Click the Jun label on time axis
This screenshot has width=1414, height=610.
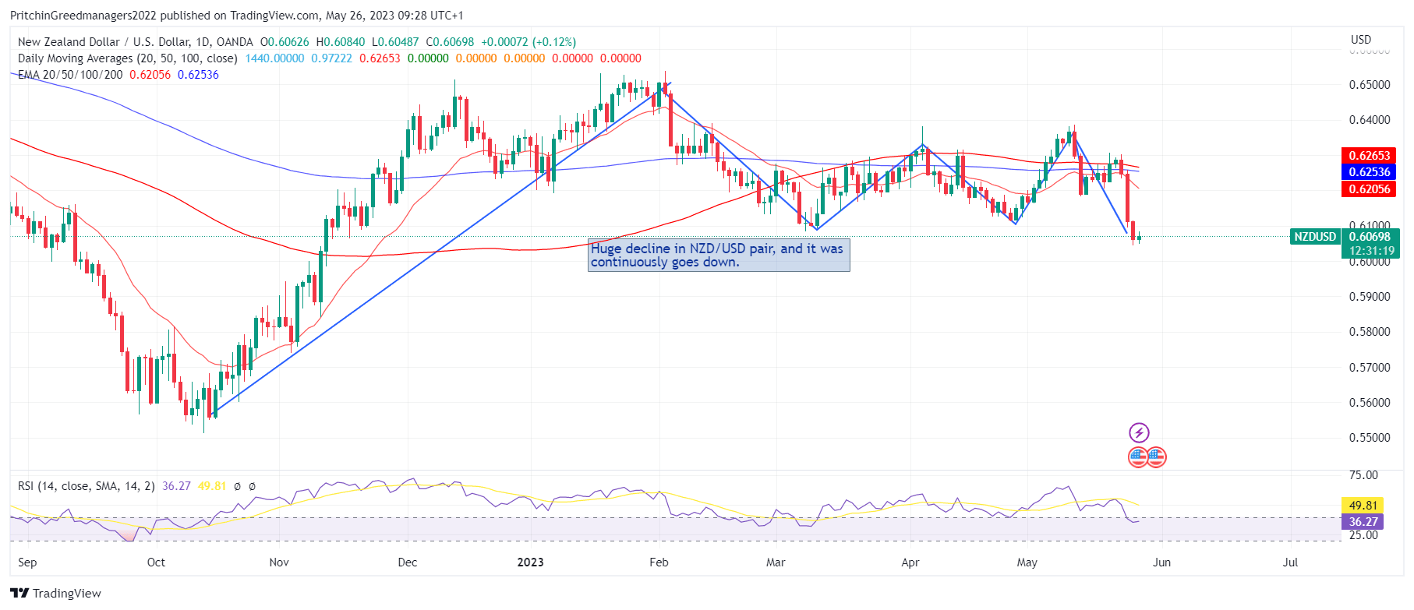(1161, 562)
